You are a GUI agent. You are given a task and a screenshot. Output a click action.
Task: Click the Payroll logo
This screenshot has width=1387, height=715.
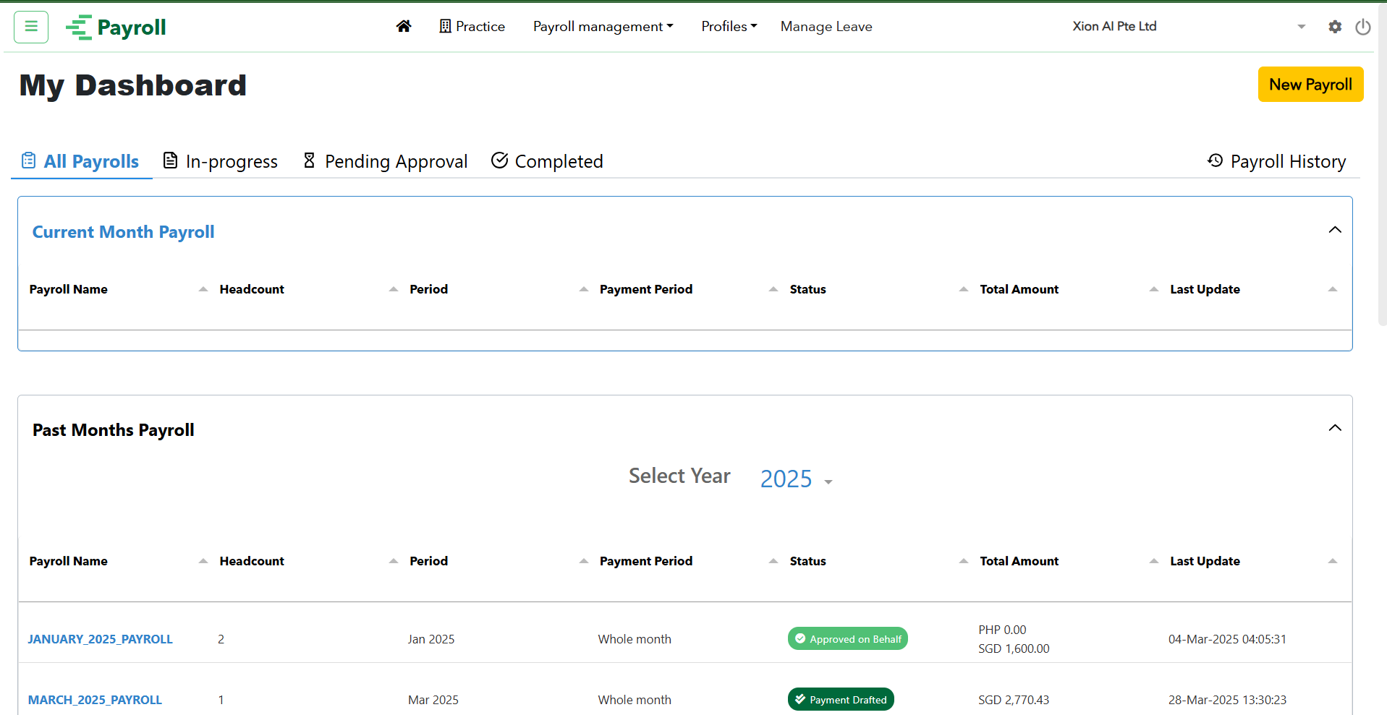[x=116, y=27]
